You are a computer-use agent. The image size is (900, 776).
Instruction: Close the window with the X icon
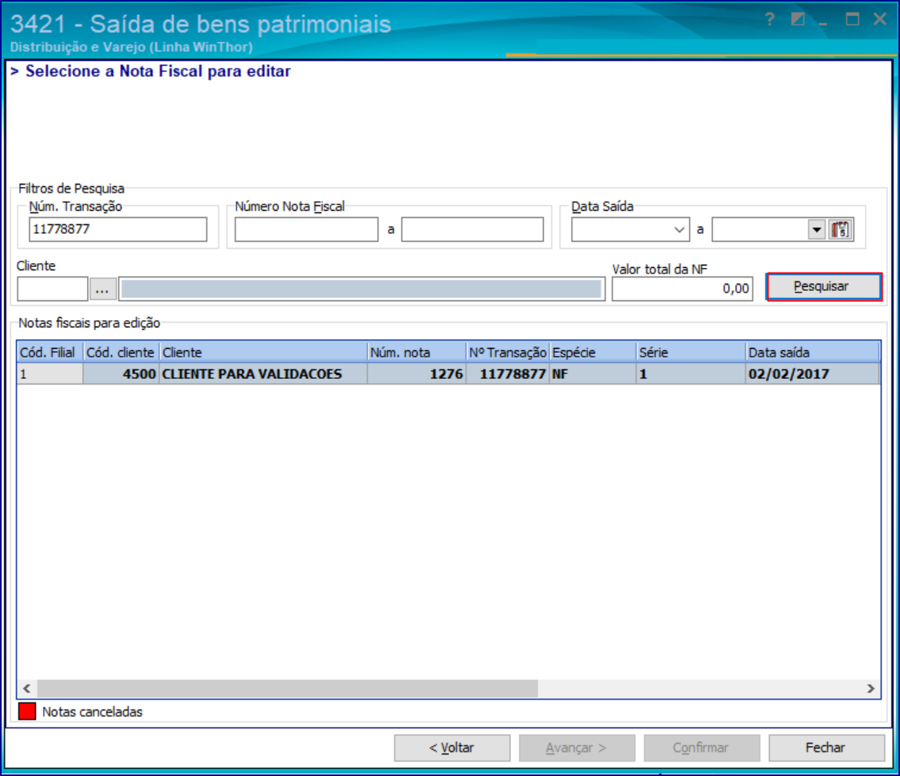(880, 20)
